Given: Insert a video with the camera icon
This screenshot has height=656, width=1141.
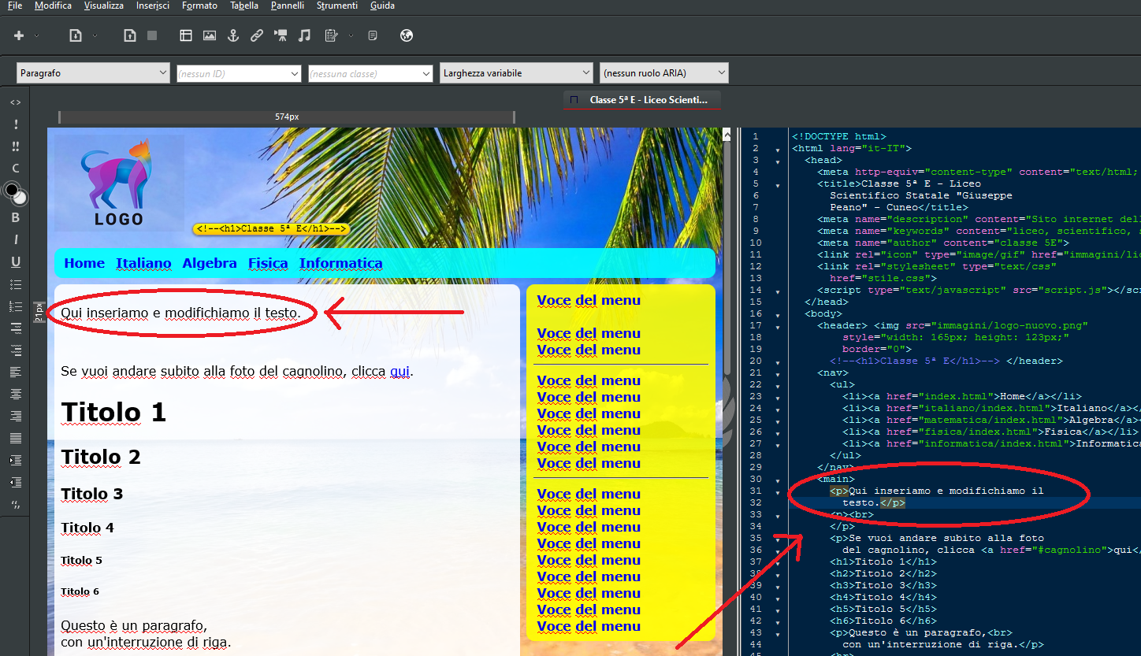Looking at the screenshot, I should (281, 35).
